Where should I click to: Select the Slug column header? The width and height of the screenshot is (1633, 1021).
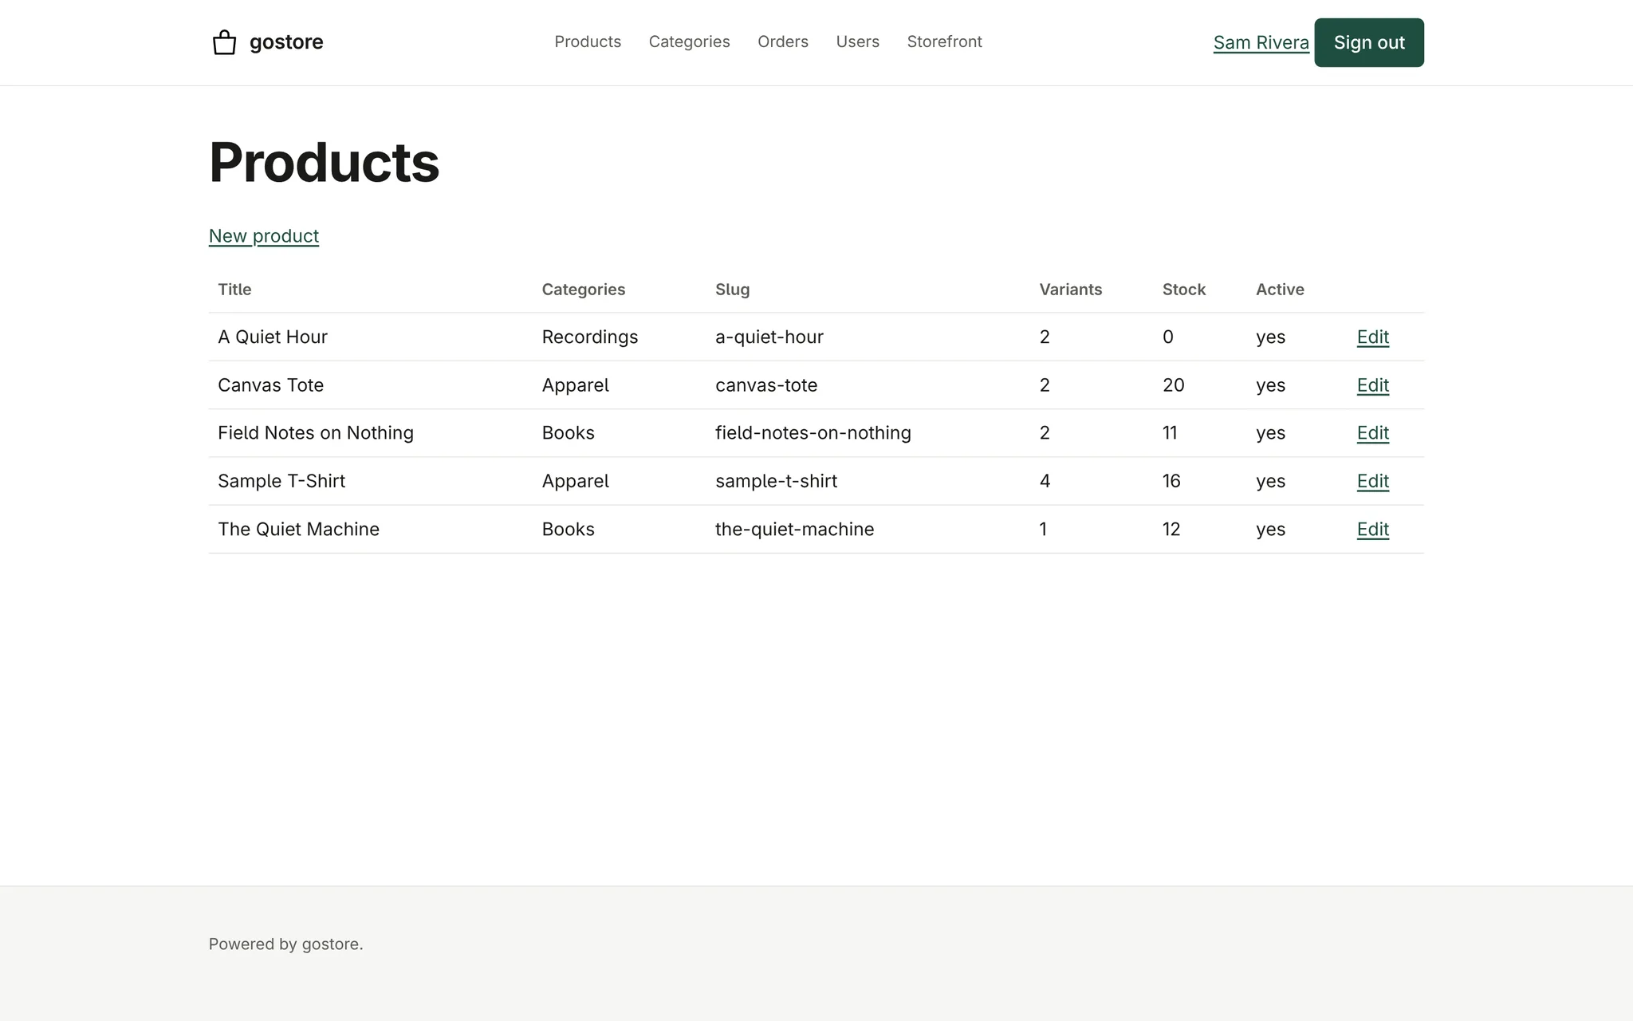coord(732,290)
